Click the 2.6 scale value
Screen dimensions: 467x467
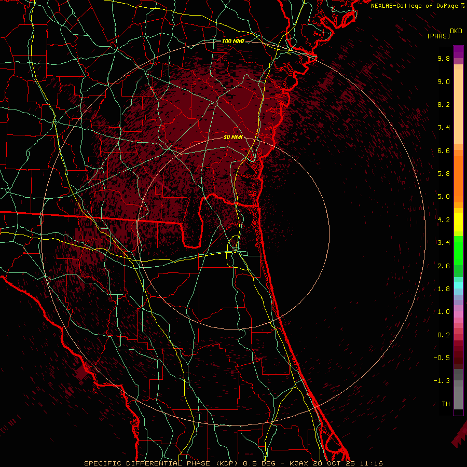pos(444,266)
